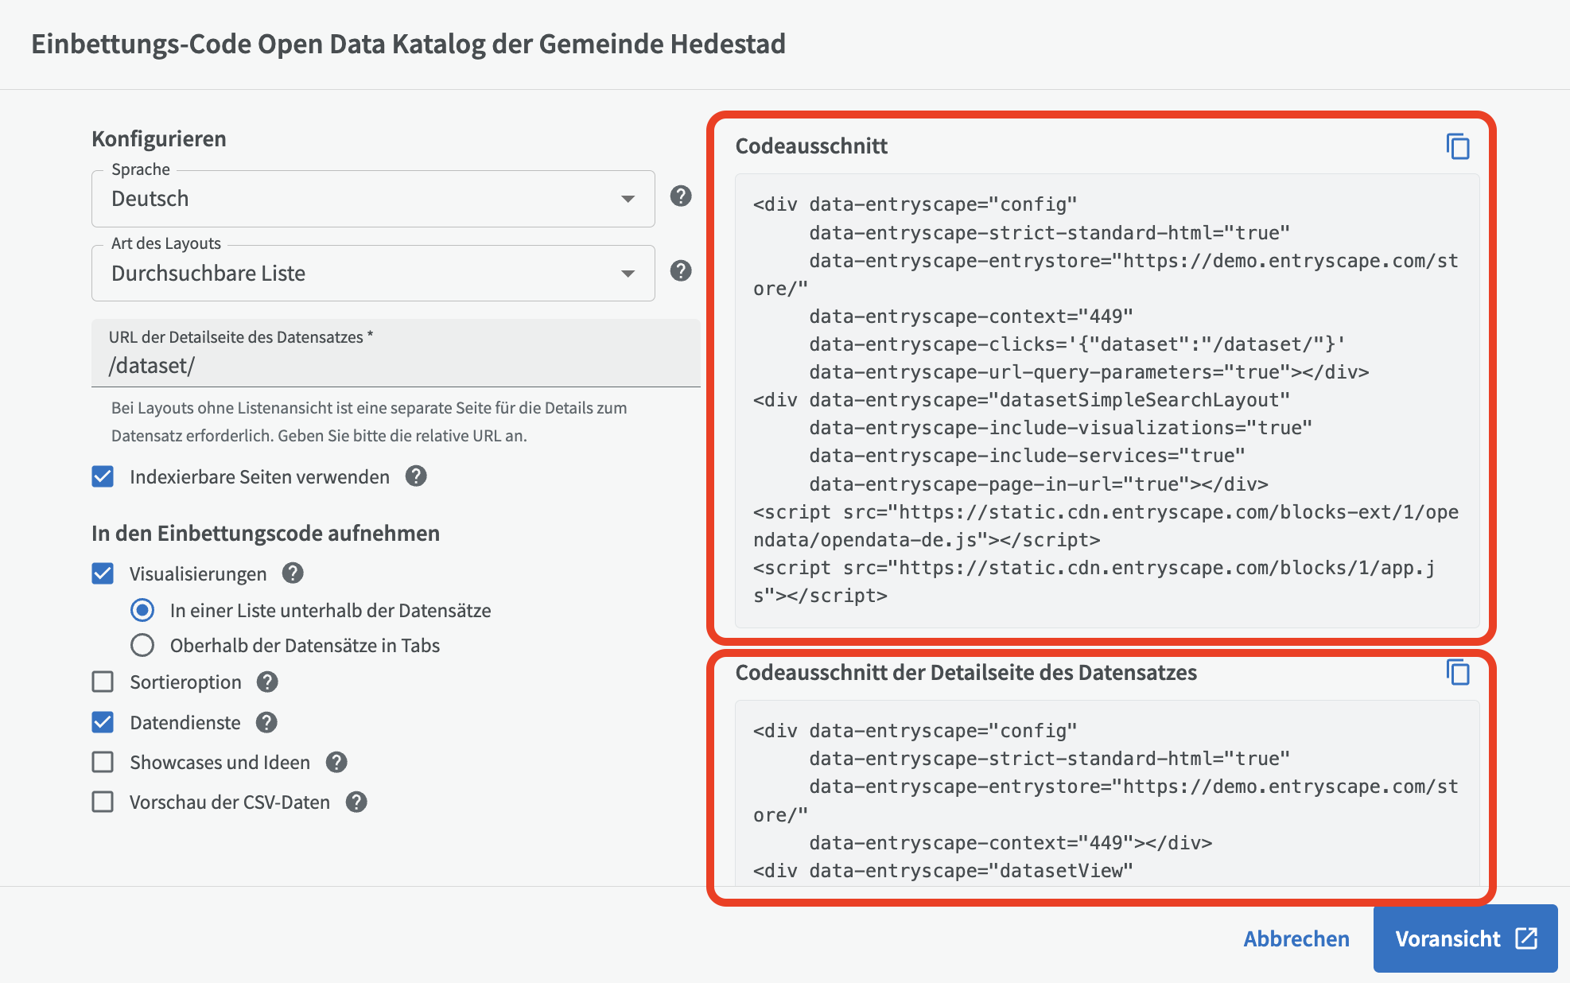Show help for Showcases und Ideen
Image resolution: width=1570 pixels, height=983 pixels.
[x=336, y=763]
